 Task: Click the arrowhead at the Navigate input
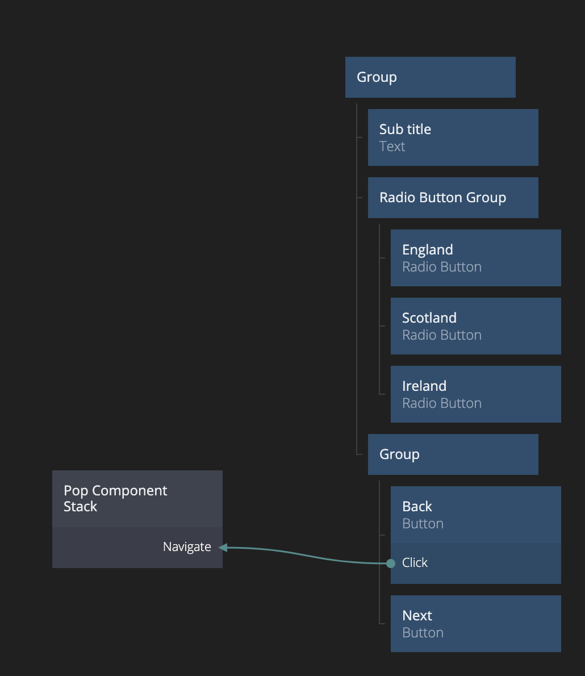(x=223, y=548)
